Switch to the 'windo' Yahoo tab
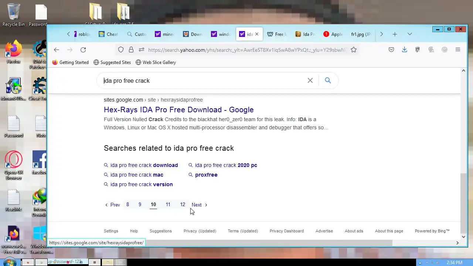This screenshot has width=473, height=266. [x=221, y=34]
